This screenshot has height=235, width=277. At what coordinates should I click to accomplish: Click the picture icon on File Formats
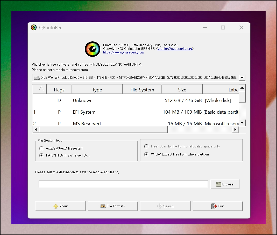(x=103, y=206)
